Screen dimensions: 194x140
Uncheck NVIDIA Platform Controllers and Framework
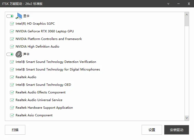pos(12,39)
